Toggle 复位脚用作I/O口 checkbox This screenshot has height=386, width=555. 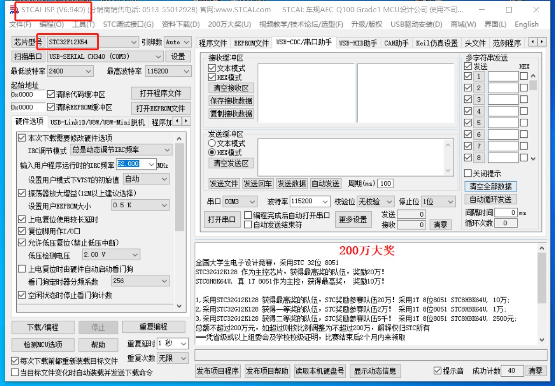coord(21,231)
